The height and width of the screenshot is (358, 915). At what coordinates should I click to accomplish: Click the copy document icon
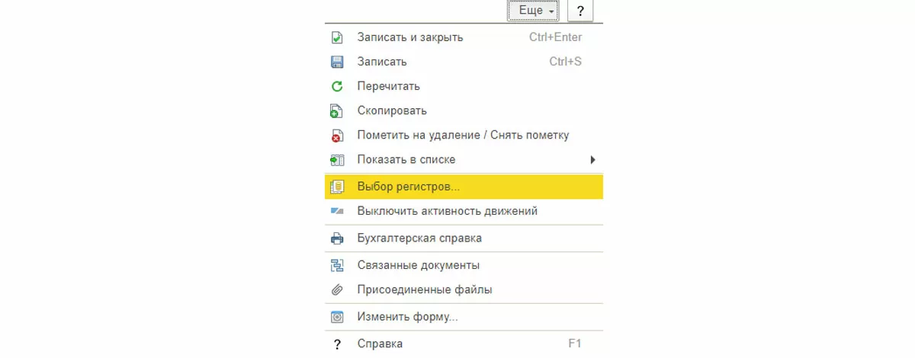click(337, 110)
